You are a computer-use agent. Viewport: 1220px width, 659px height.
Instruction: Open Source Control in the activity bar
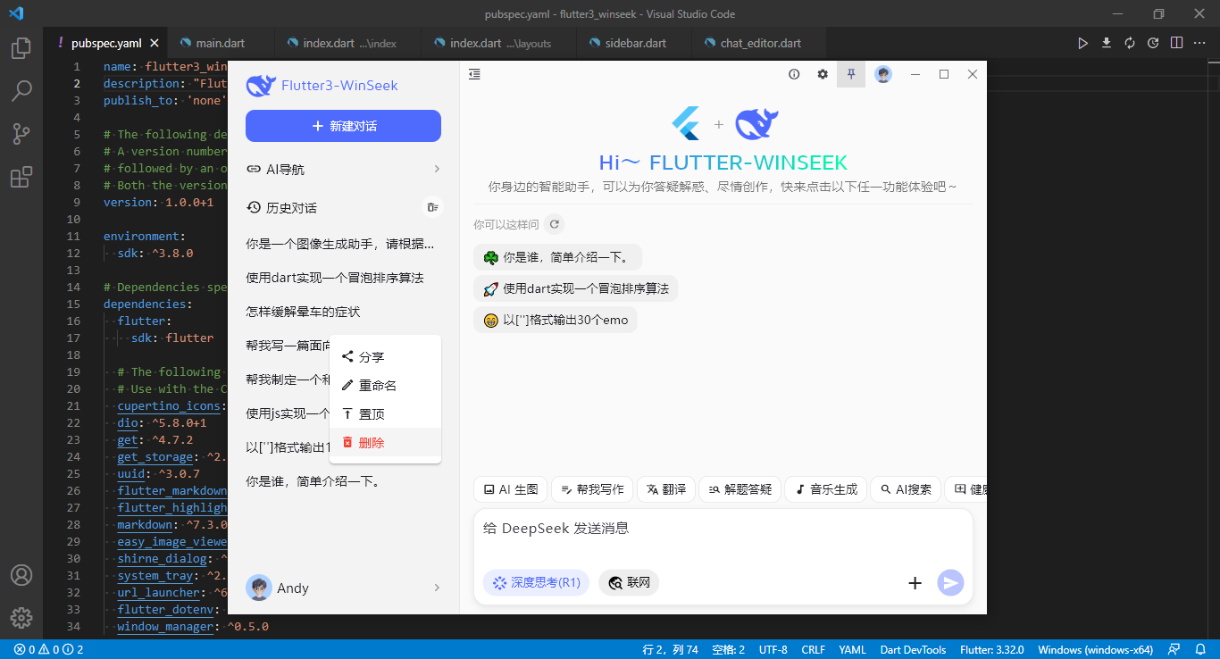[x=21, y=133]
